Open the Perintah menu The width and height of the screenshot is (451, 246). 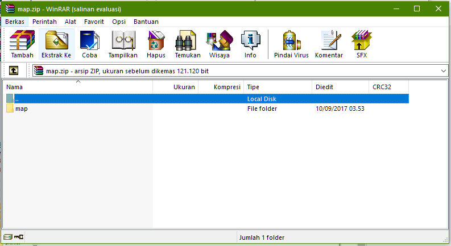point(44,22)
